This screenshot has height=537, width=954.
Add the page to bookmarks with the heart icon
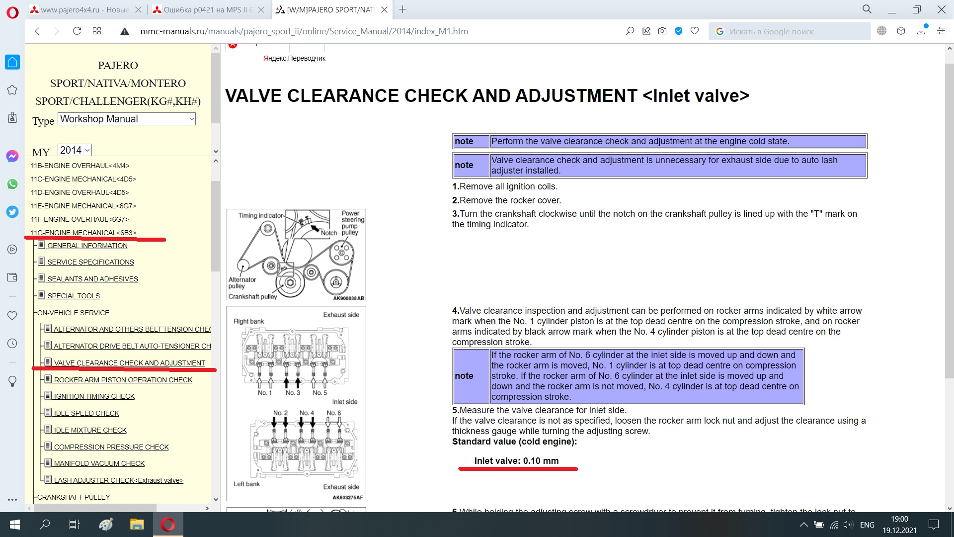695,31
